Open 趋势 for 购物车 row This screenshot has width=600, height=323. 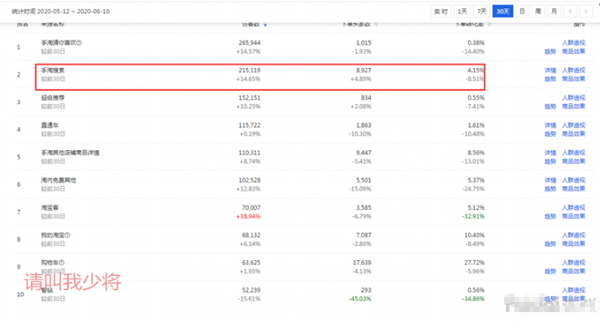pyautogui.click(x=550, y=272)
